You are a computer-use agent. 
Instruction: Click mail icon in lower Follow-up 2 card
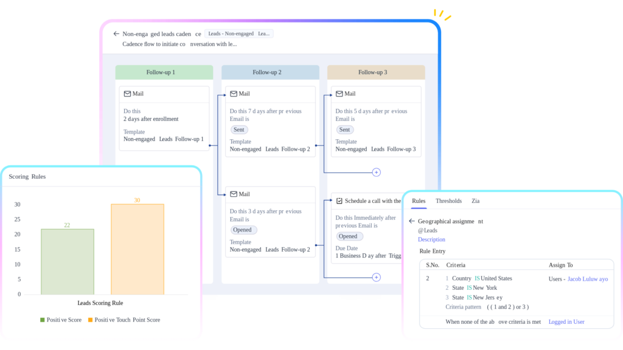(233, 194)
